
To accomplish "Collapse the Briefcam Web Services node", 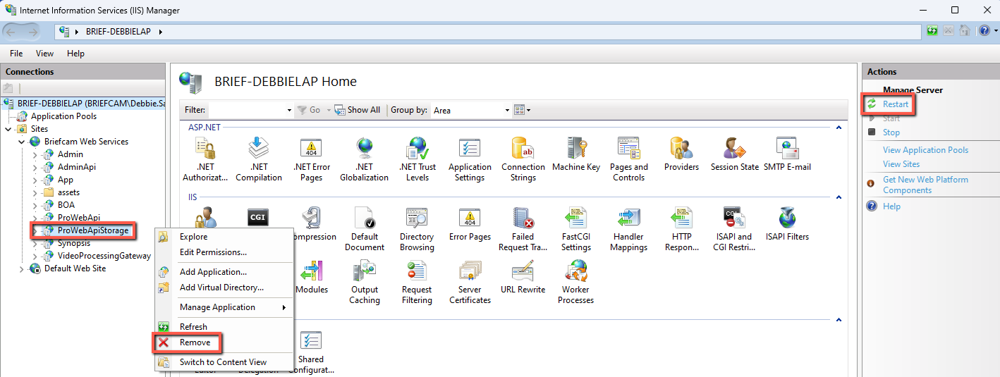I will coord(21,142).
